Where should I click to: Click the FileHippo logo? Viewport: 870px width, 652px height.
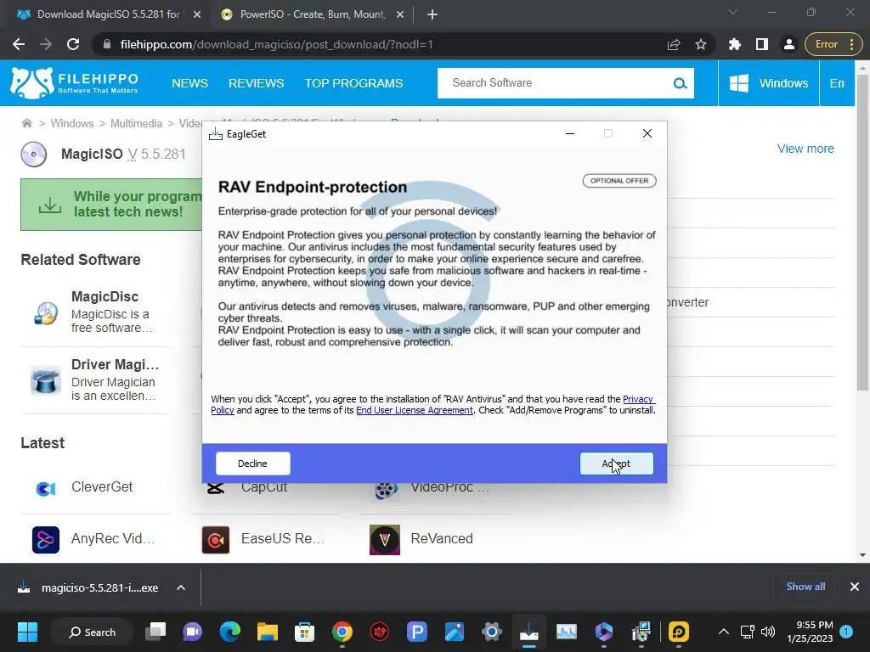point(74,83)
